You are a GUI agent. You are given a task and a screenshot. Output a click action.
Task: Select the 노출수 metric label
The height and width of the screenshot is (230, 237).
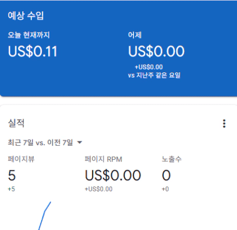coord(171,159)
